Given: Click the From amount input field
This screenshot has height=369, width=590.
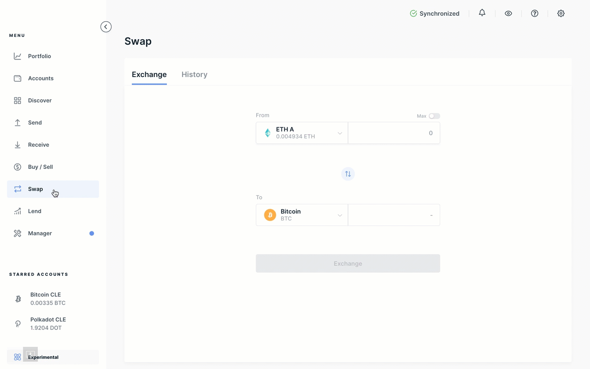Looking at the screenshot, I should 394,133.
